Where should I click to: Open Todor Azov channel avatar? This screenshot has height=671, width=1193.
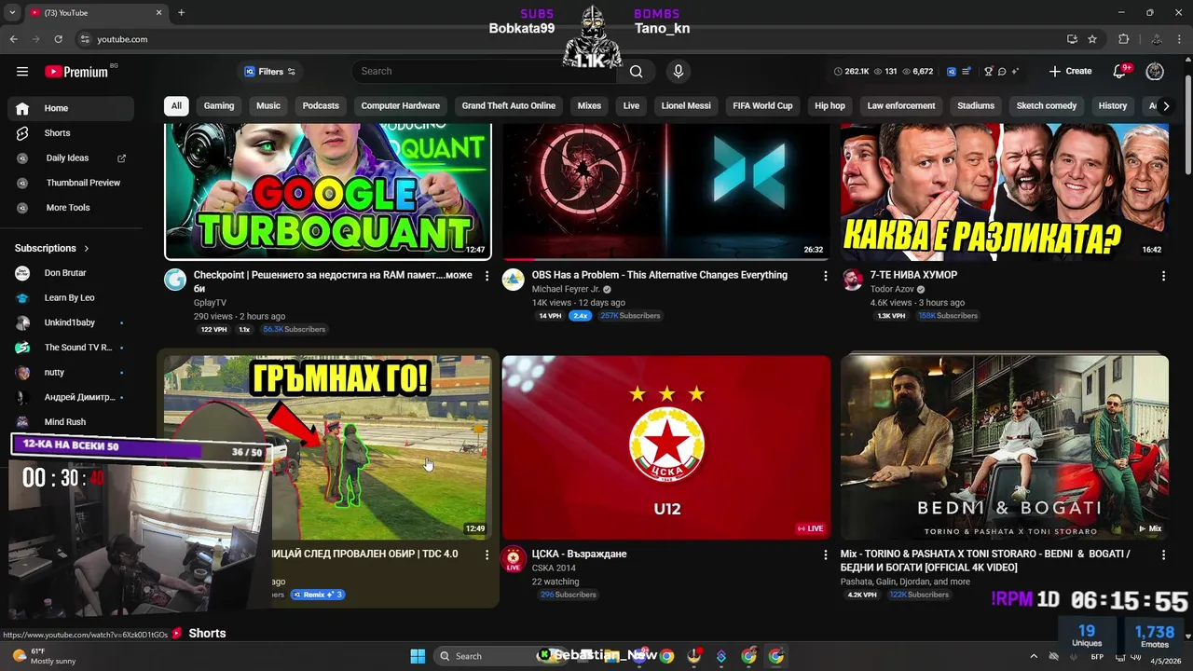tap(852, 280)
